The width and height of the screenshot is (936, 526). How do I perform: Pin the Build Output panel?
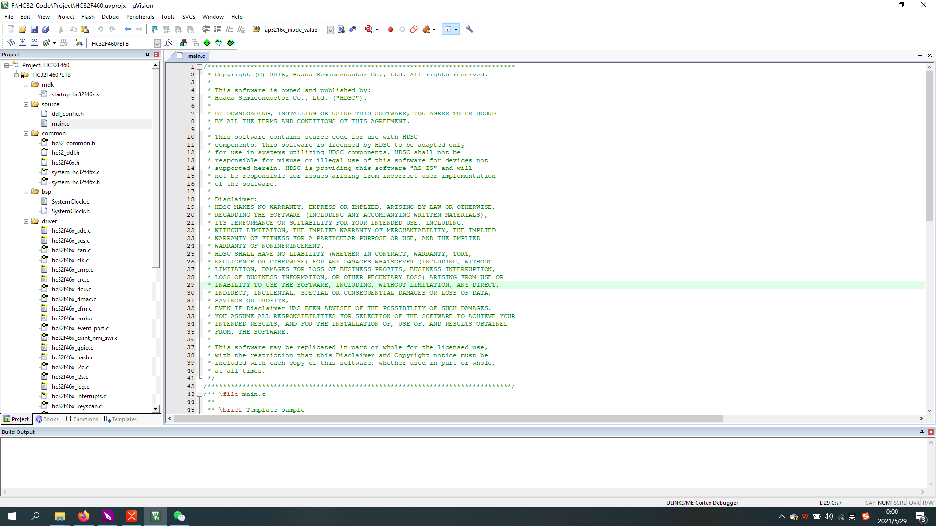[x=922, y=432]
